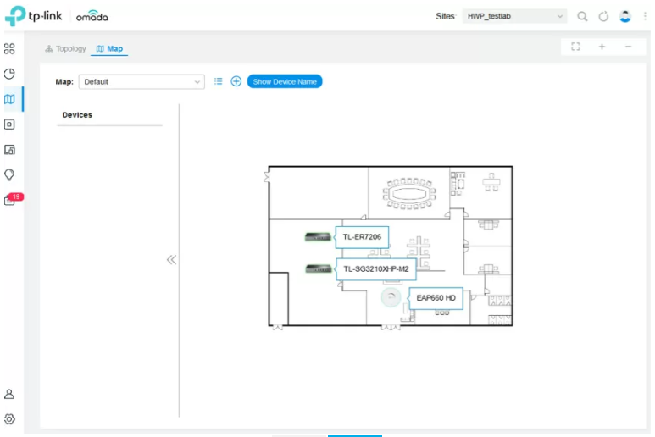Viewport: 655px width, 437px height.
Task: Open the Insights lightbulb icon
Action: coord(9,174)
